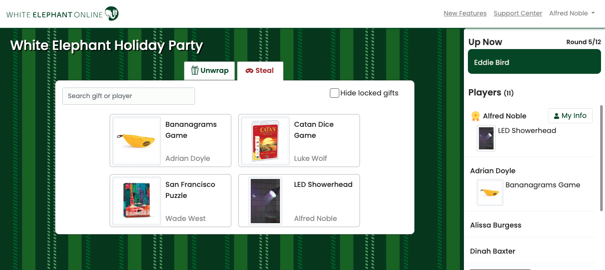Select the Bananagrams Game gift image
This screenshot has width=605, height=270.
coord(137,141)
